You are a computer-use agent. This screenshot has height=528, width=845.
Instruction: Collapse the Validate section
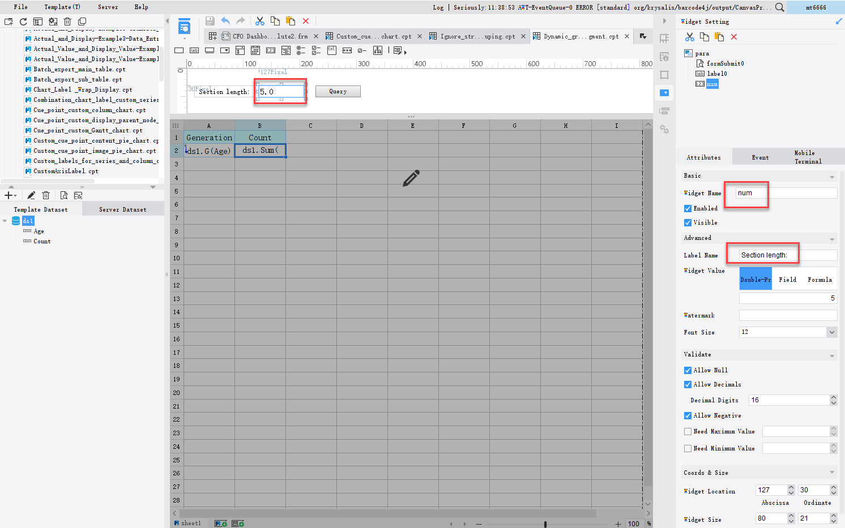(x=831, y=354)
